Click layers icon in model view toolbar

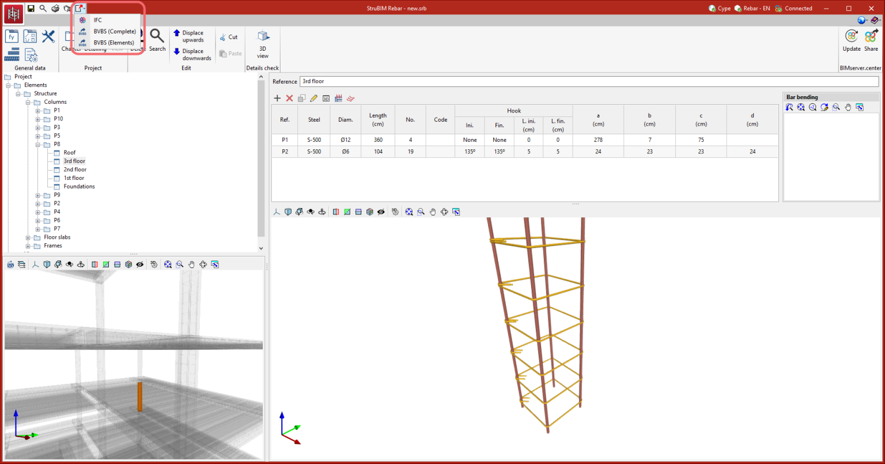(x=21, y=265)
